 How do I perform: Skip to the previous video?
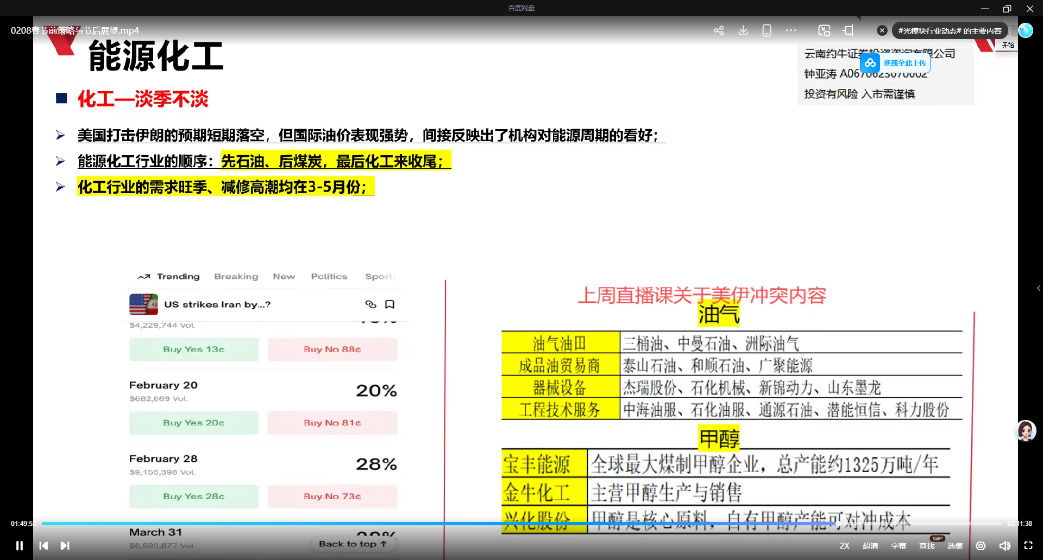[44, 545]
